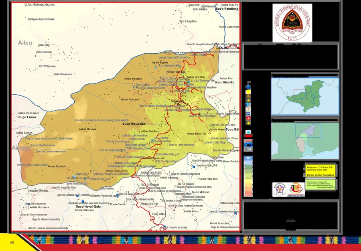Click the blue bridge-shaped legend symbol
This screenshot has width=361, height=251.
pyautogui.click(x=248, y=114)
